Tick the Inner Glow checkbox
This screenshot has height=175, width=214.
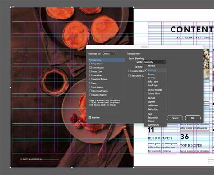[90, 75]
